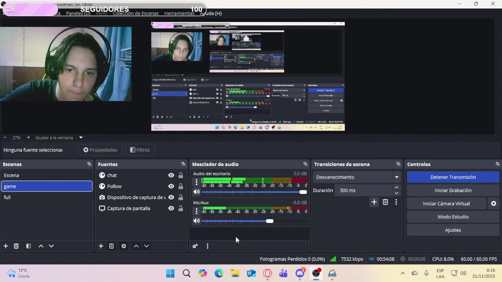Toggle lock on Captura de pantalla source
The height and width of the screenshot is (282, 502).
pos(181,208)
